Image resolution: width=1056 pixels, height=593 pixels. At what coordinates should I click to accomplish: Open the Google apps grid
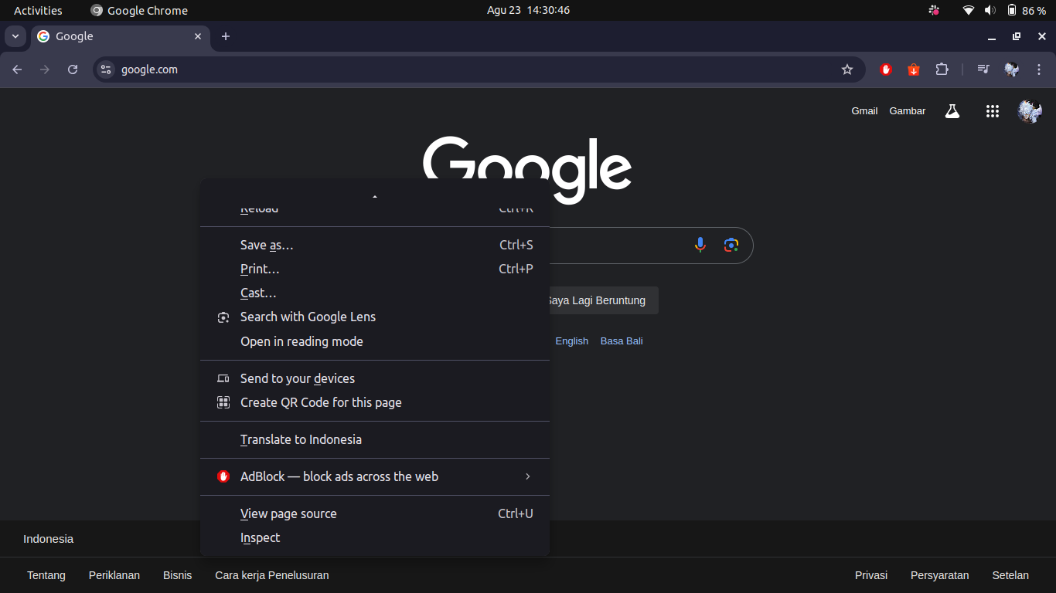point(993,111)
